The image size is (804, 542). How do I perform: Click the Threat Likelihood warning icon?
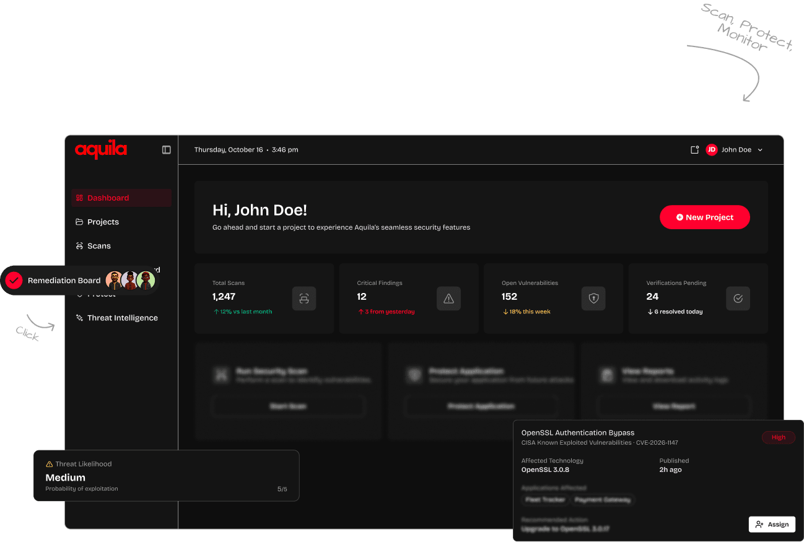pos(50,464)
